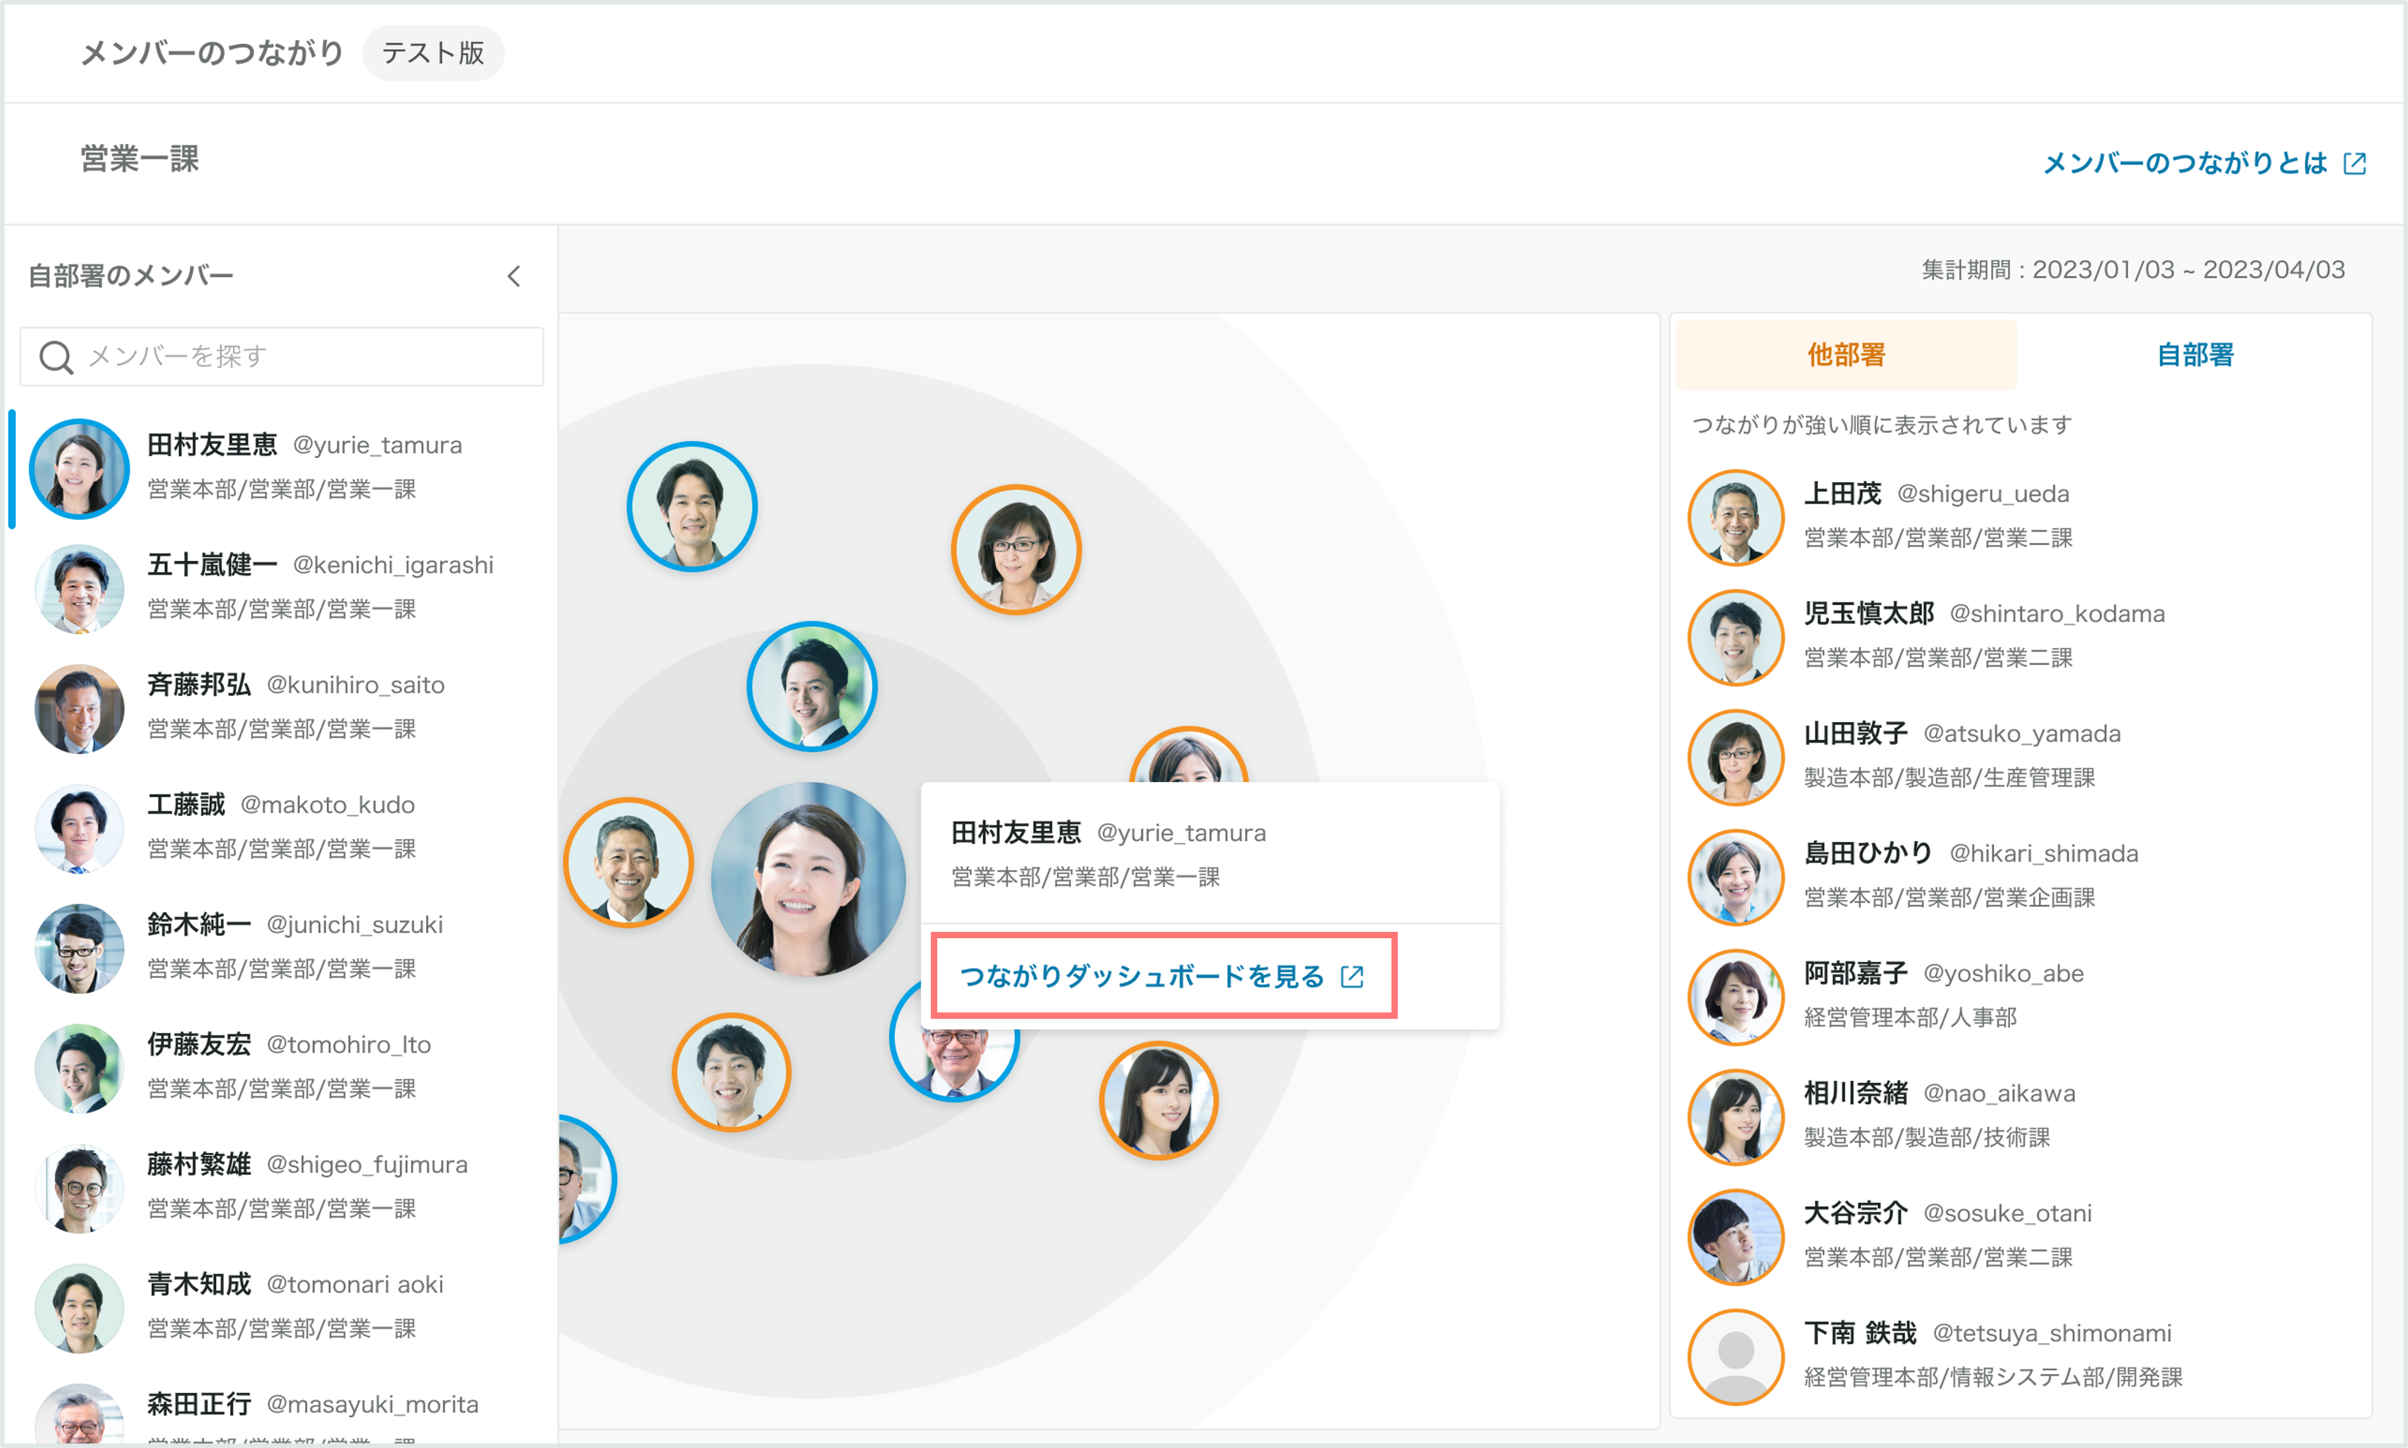This screenshot has width=2408, height=1448.
Task: Click 相川奈緒 avatar on right panel
Action: pyautogui.click(x=1736, y=1118)
